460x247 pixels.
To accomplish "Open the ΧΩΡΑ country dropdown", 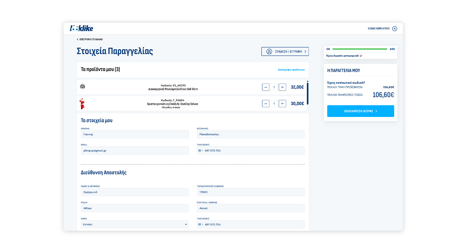I will coord(135,224).
